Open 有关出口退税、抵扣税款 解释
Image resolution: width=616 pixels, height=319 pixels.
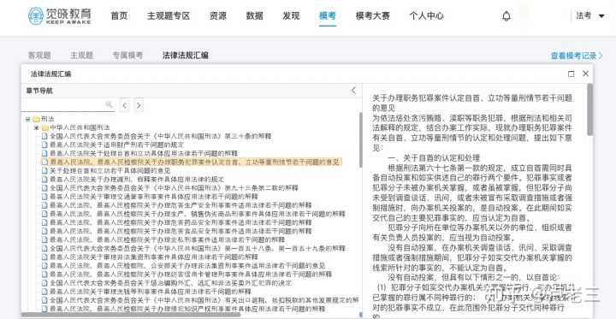[204, 300]
